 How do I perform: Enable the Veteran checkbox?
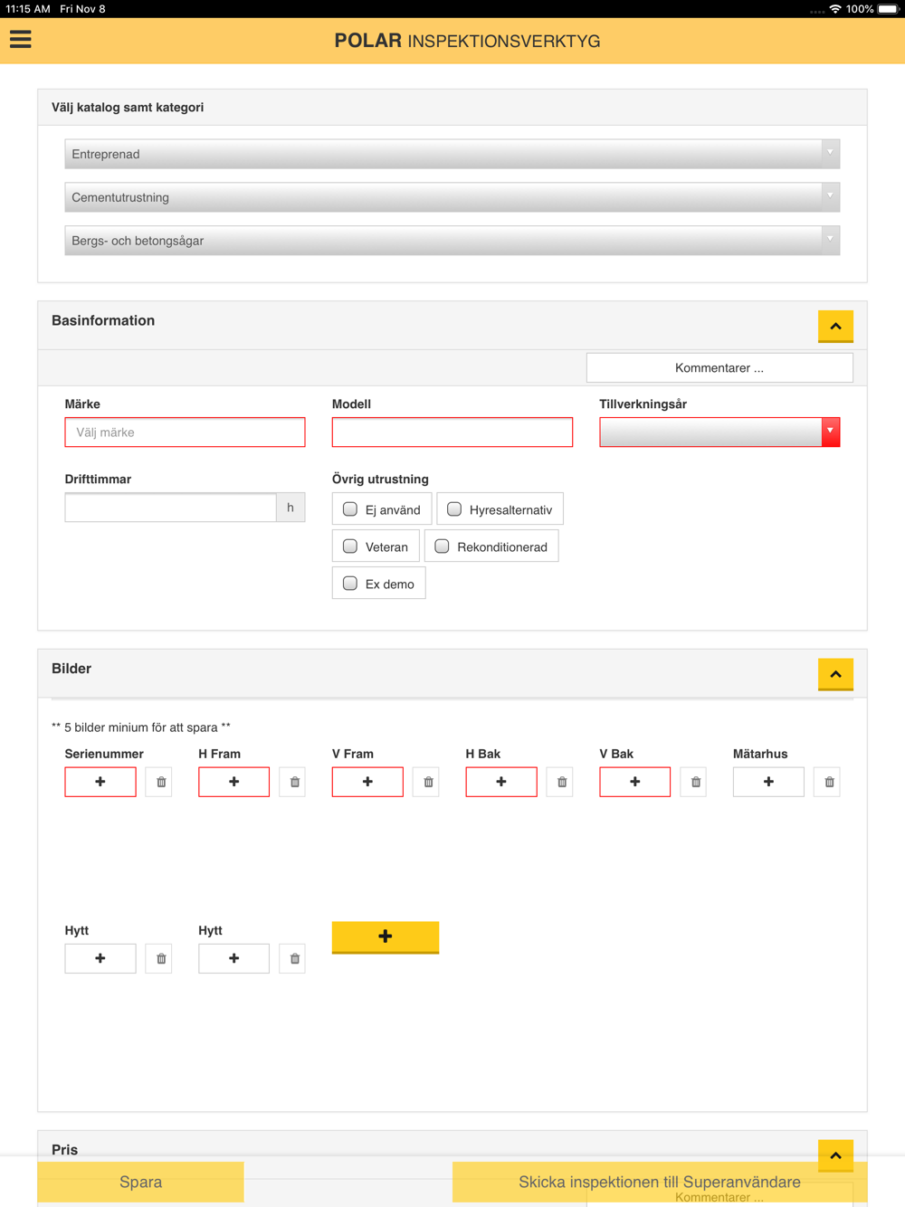point(350,546)
